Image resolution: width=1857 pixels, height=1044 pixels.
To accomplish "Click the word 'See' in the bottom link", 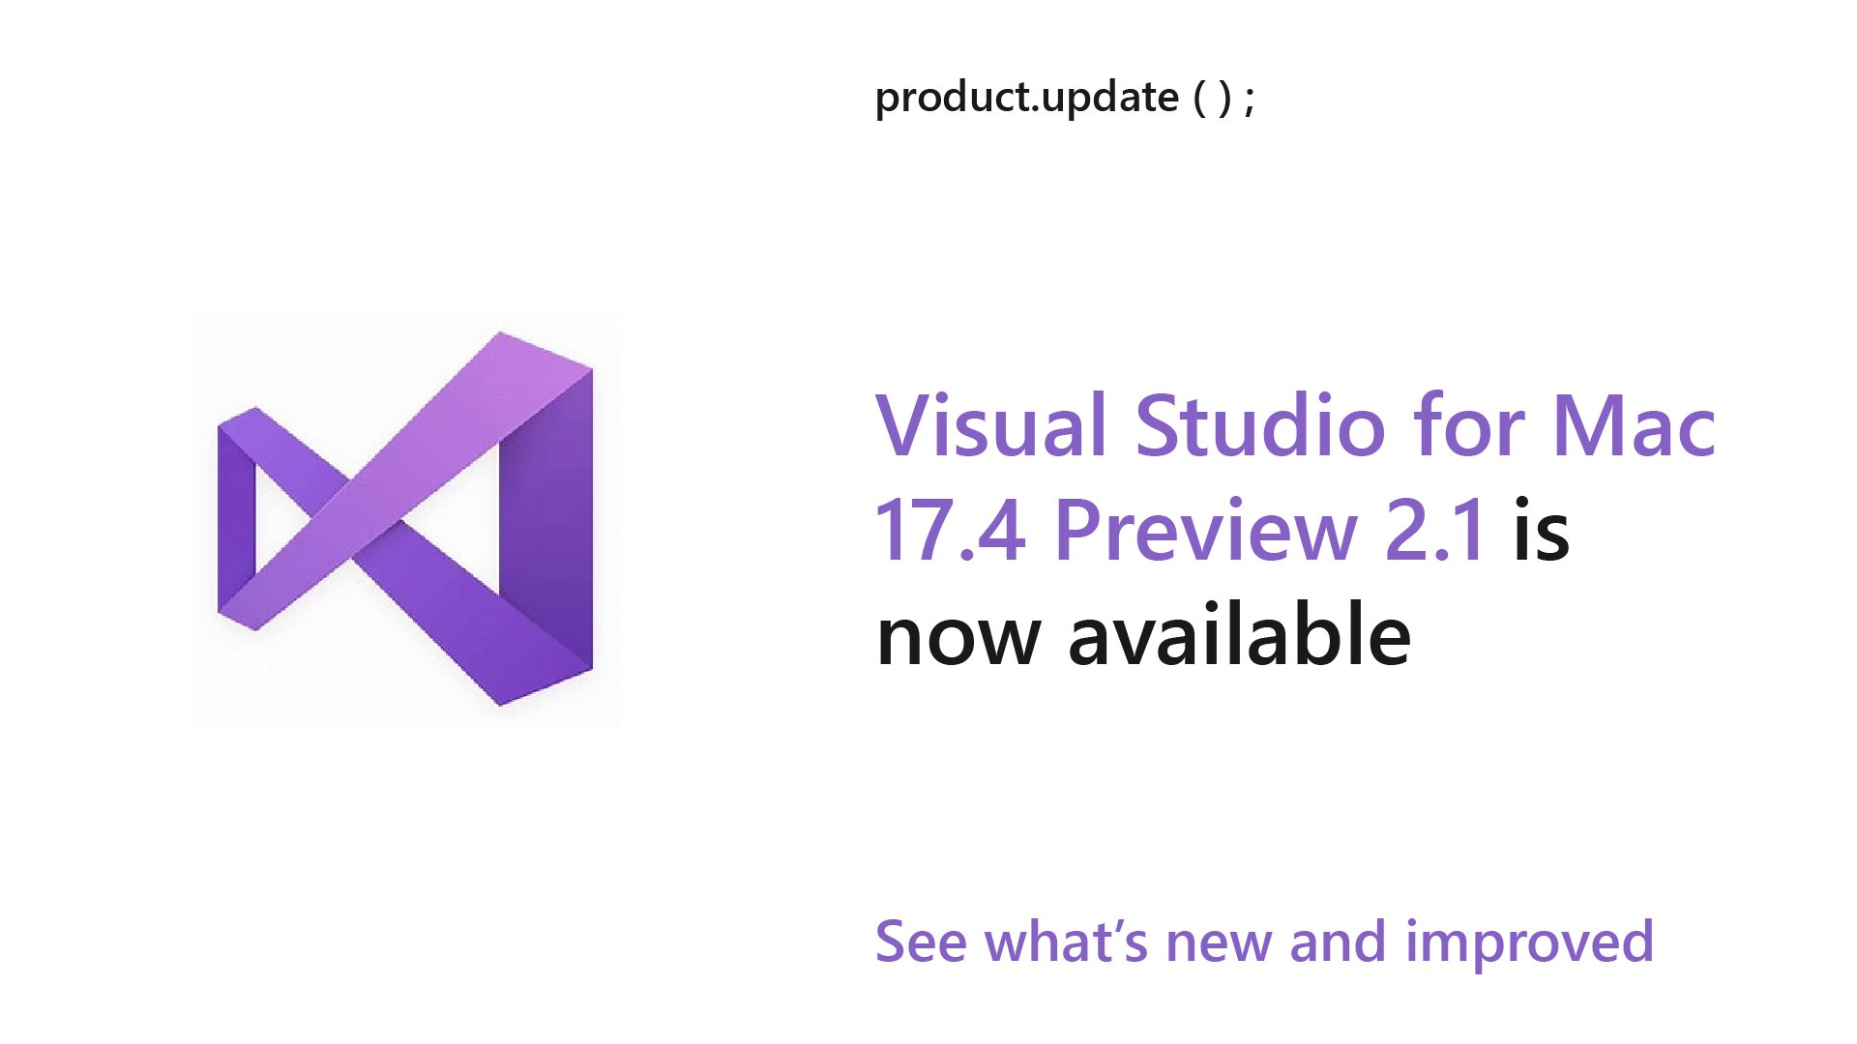I will pyautogui.click(x=920, y=942).
